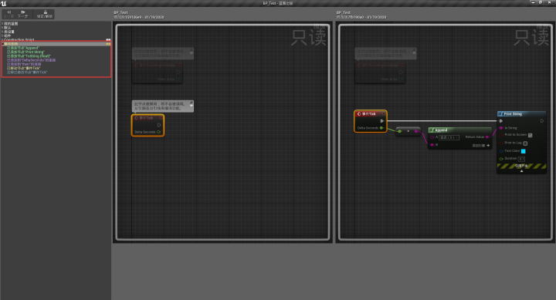556x300 pixels.
Task: Jump to the next difference
Action: (23, 14)
